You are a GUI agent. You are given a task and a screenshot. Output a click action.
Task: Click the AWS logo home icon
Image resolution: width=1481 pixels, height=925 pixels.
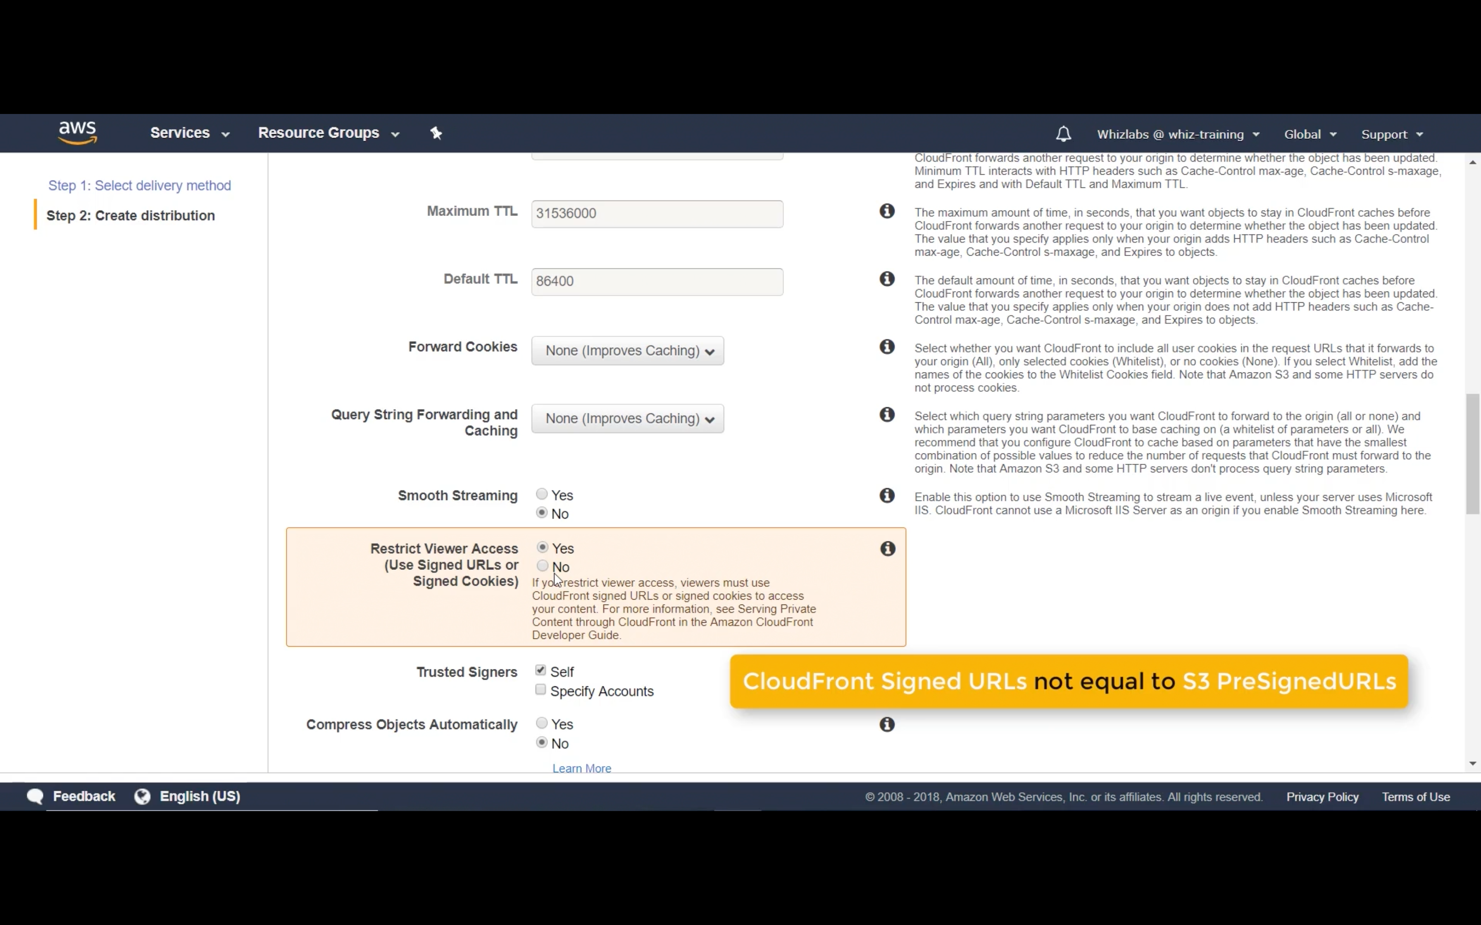tap(78, 132)
